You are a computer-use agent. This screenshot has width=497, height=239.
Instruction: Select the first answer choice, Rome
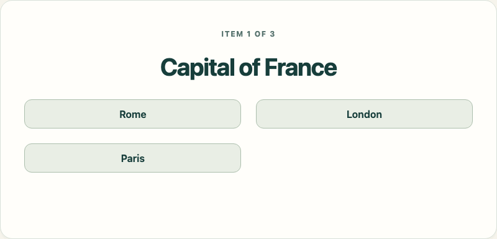(132, 114)
